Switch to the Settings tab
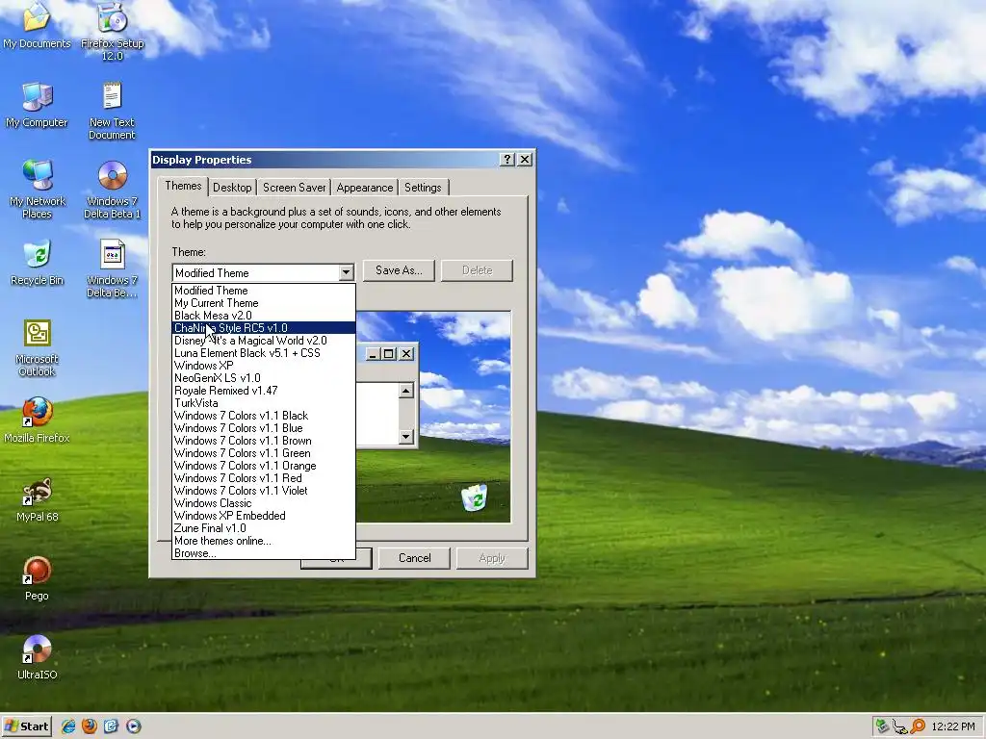 (424, 188)
